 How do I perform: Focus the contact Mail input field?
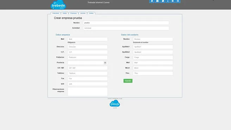tap(153, 63)
